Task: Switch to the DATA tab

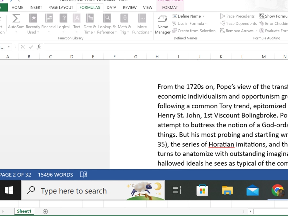Action: click(111, 7)
